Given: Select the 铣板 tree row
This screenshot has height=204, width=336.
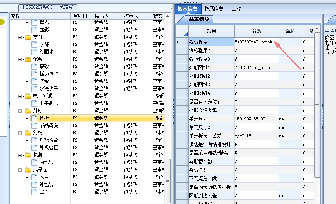Looking at the screenshot, I should (x=98, y=118).
